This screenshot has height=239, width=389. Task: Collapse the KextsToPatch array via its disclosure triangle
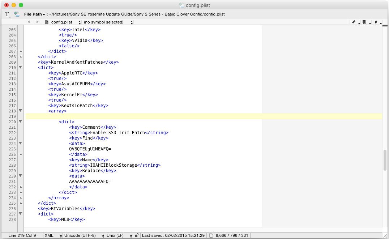[x=20, y=111]
